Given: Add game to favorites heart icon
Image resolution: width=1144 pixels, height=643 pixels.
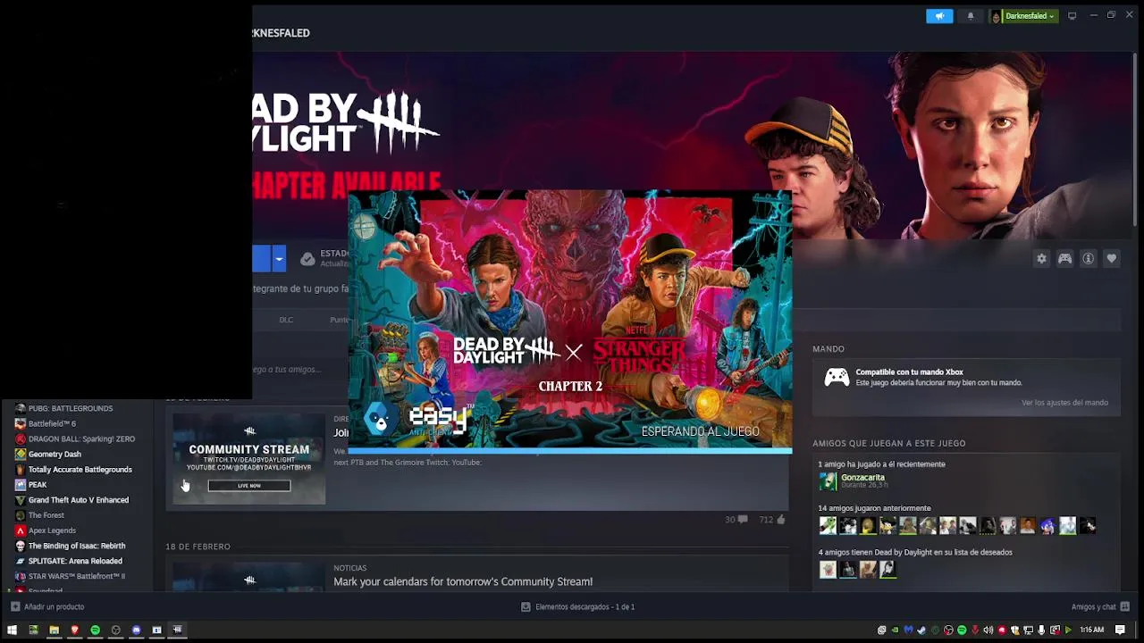Looking at the screenshot, I should pyautogui.click(x=1111, y=258).
